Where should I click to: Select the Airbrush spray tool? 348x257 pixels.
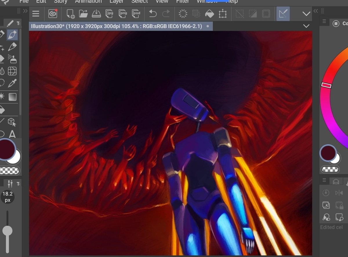click(12, 59)
